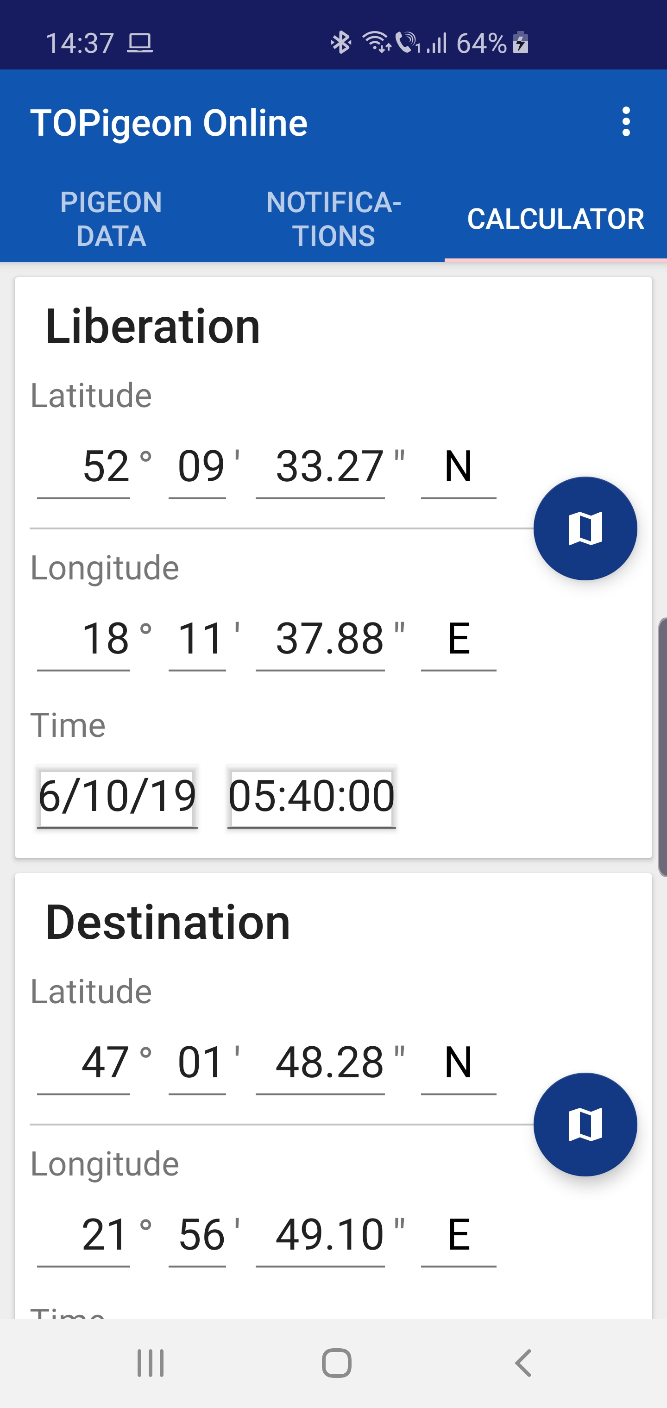Change Liberation longitude hemisphere E selector
The height and width of the screenshot is (1408, 667).
[x=458, y=640]
